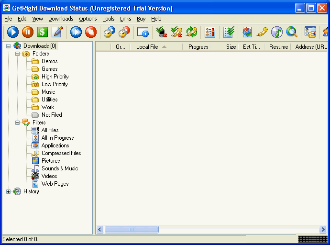The image size is (330, 245).
Task: Click the orange Pause download toolbar icon
Action: pos(28,32)
